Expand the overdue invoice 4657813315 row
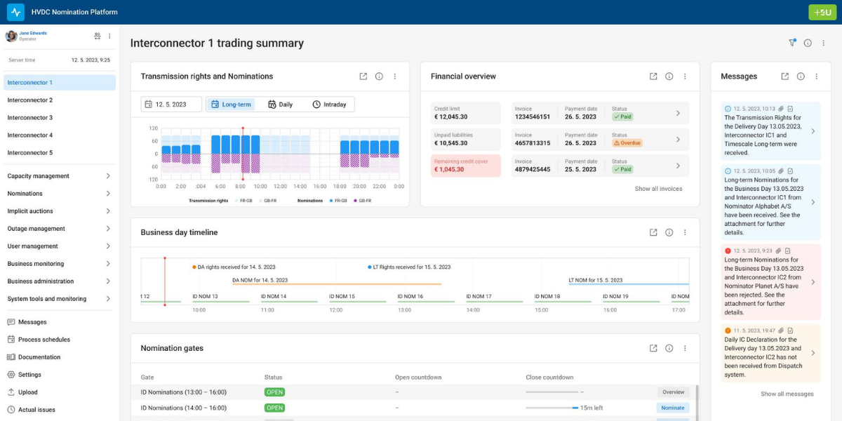The image size is (842, 421). click(678, 140)
